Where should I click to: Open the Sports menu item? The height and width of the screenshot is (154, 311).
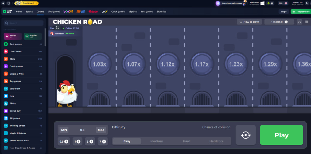(x=29, y=12)
